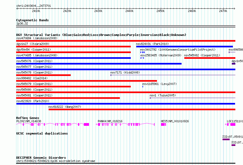Select the nsv545078 (Cooper2011) short red bar
This screenshot has width=243, height=165.
pyautogui.click(x=43, y=75)
